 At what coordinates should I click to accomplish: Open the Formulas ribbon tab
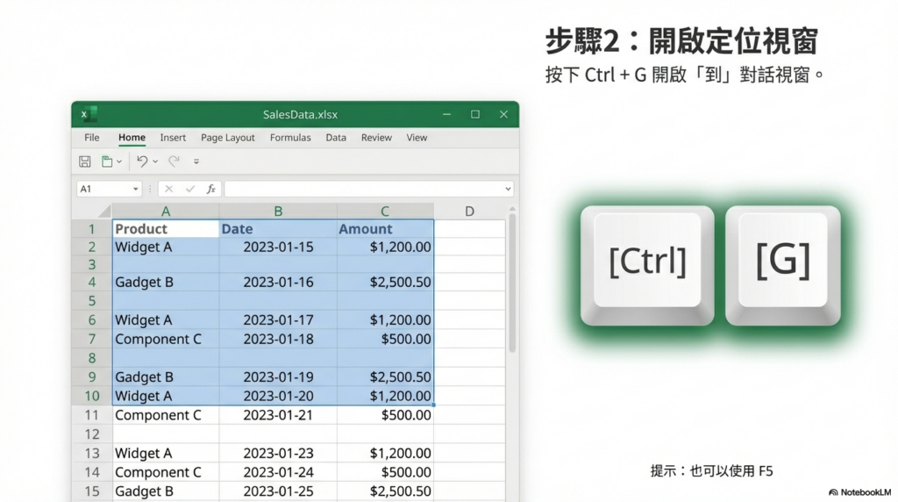click(290, 138)
